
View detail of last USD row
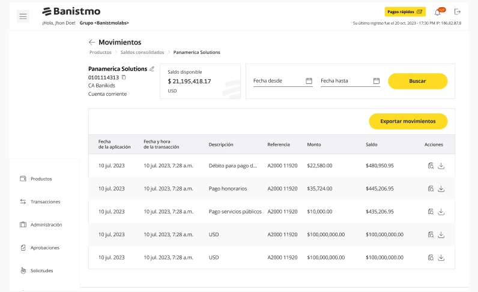(x=431, y=258)
